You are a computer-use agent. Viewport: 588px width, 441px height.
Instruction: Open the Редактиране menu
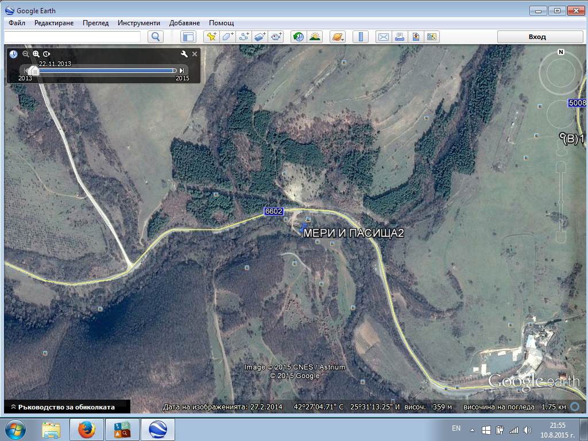[54, 23]
